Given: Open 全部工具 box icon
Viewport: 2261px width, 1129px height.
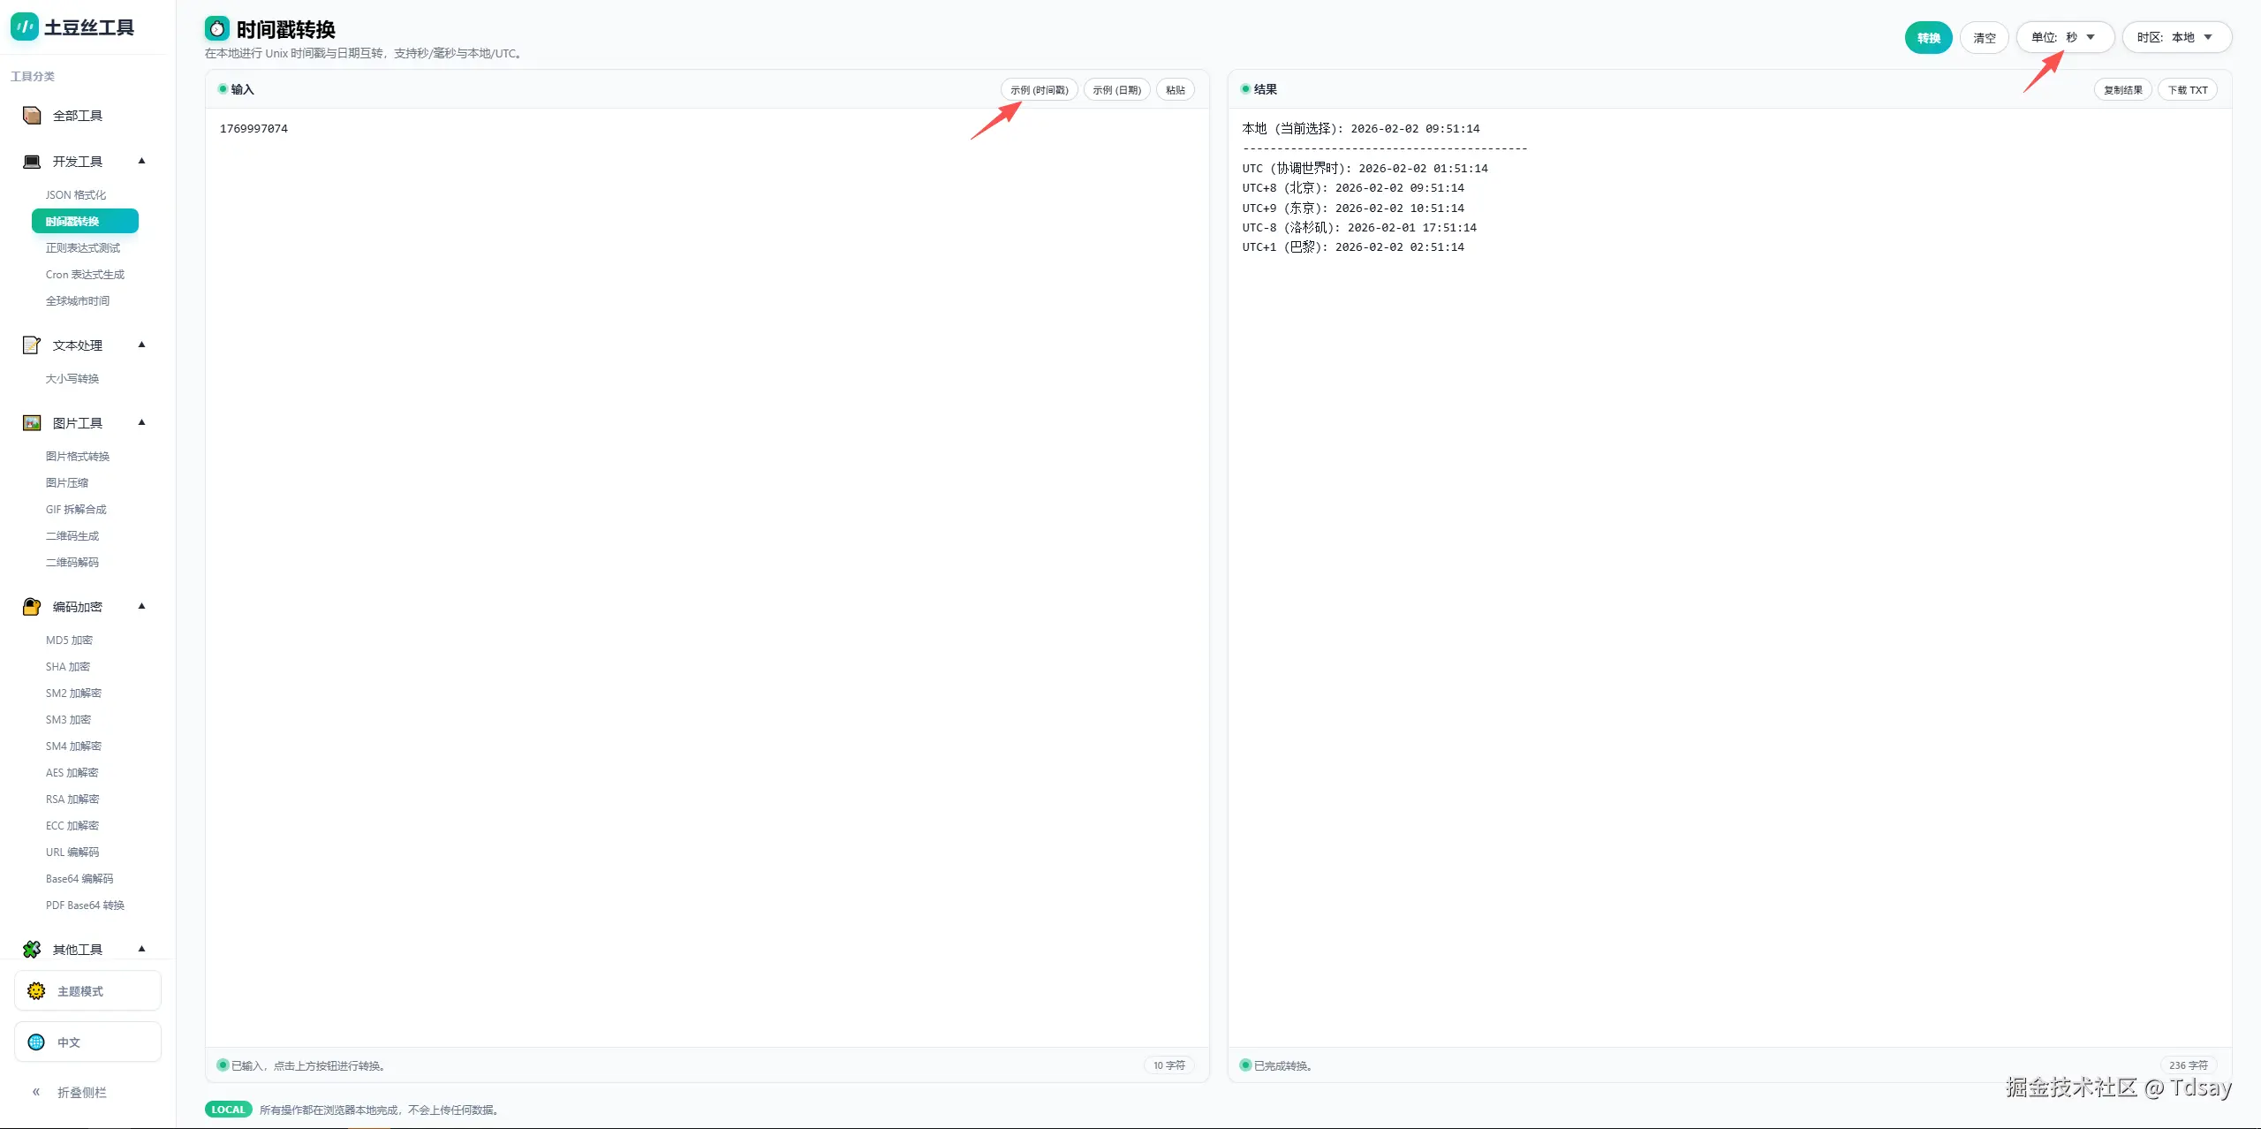Looking at the screenshot, I should click(x=32, y=116).
